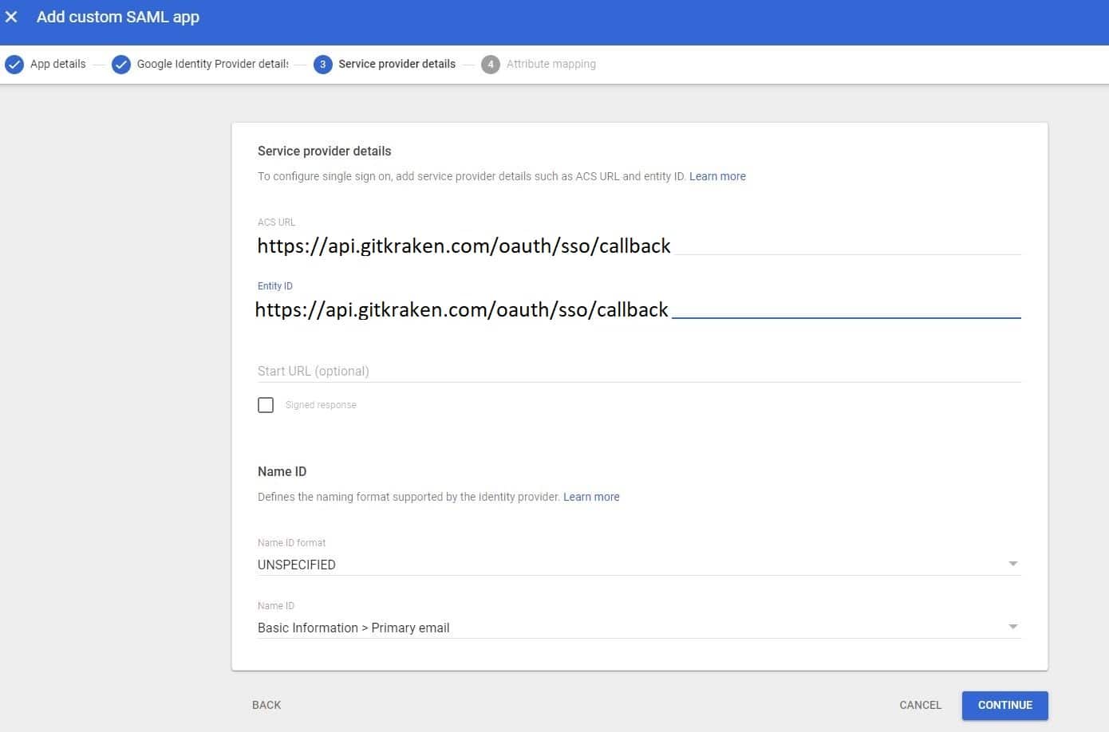This screenshot has width=1109, height=732.
Task: Click the Add custom SAML app title
Action: [118, 17]
